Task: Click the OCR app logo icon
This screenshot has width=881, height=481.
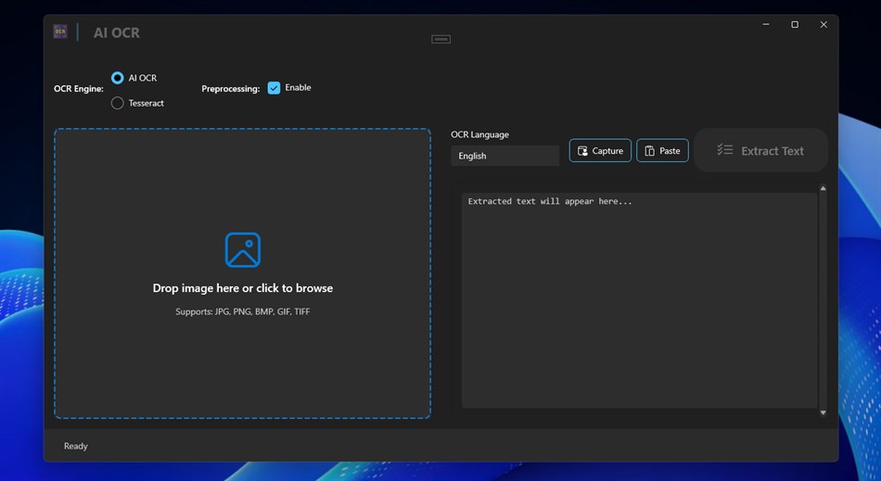Action: 60,32
